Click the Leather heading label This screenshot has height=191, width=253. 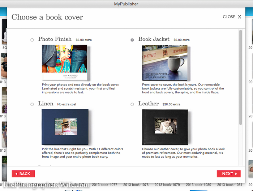coord(149,104)
